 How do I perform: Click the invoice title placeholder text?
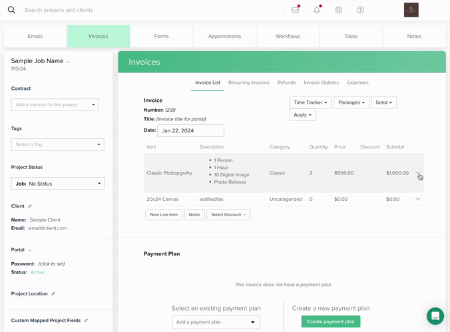[x=181, y=119]
